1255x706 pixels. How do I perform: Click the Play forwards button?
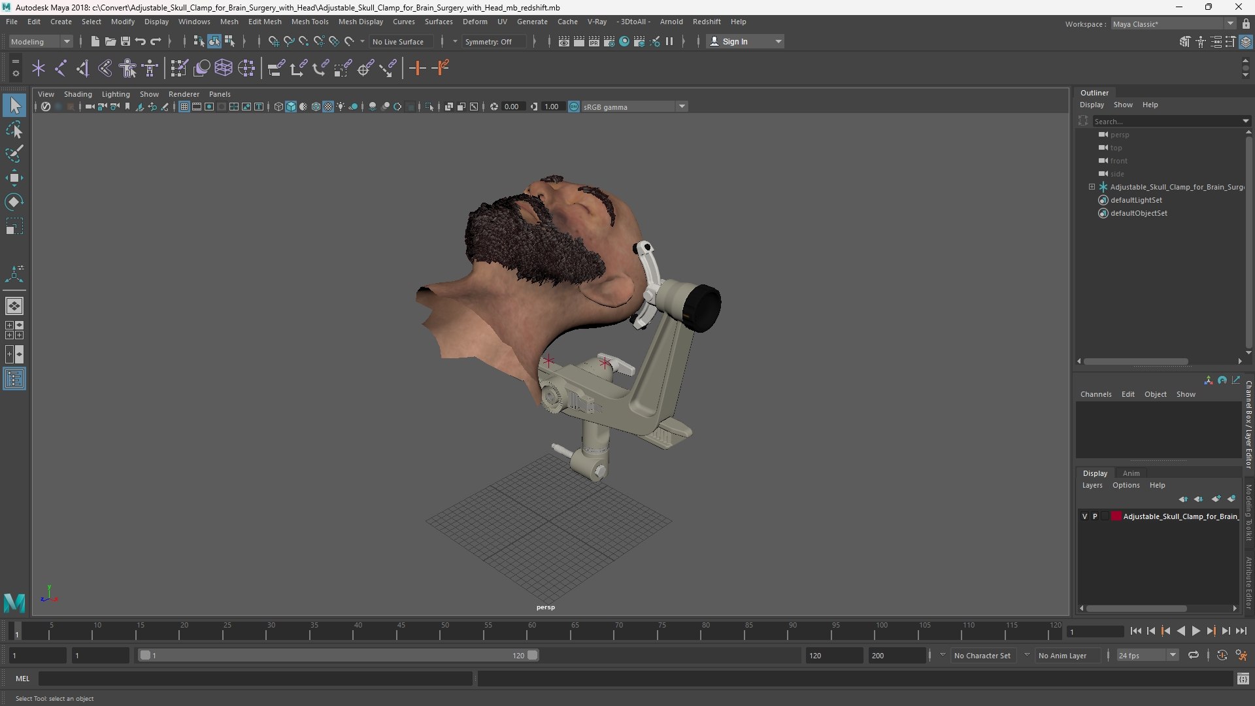click(1196, 631)
